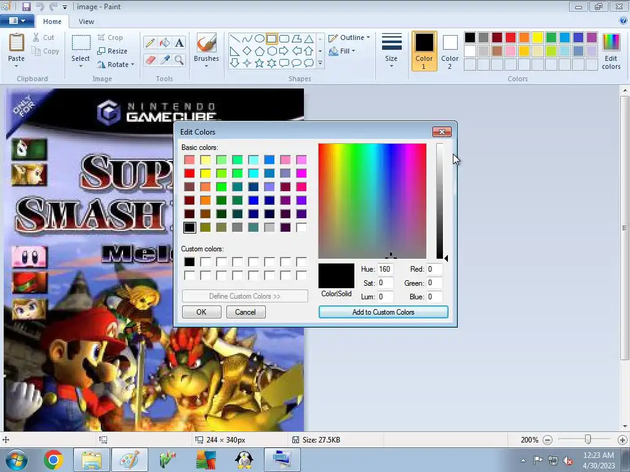The width and height of the screenshot is (630, 472).
Task: Switch to the Home tab
Action: (x=52, y=22)
